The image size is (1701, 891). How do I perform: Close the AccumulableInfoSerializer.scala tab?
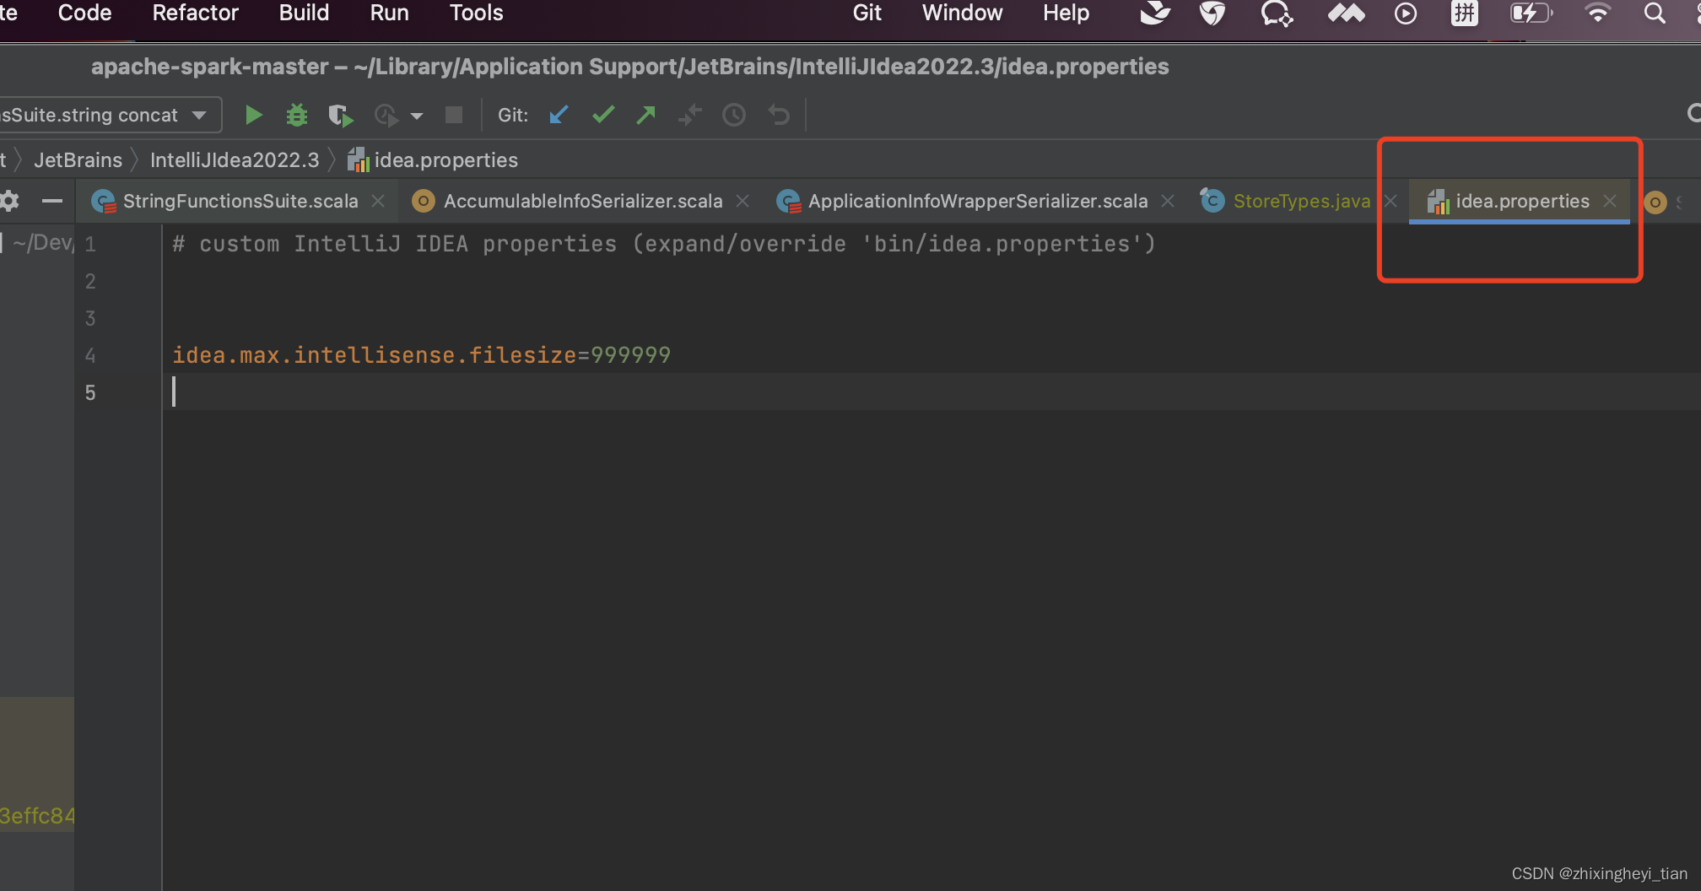pyautogui.click(x=743, y=201)
